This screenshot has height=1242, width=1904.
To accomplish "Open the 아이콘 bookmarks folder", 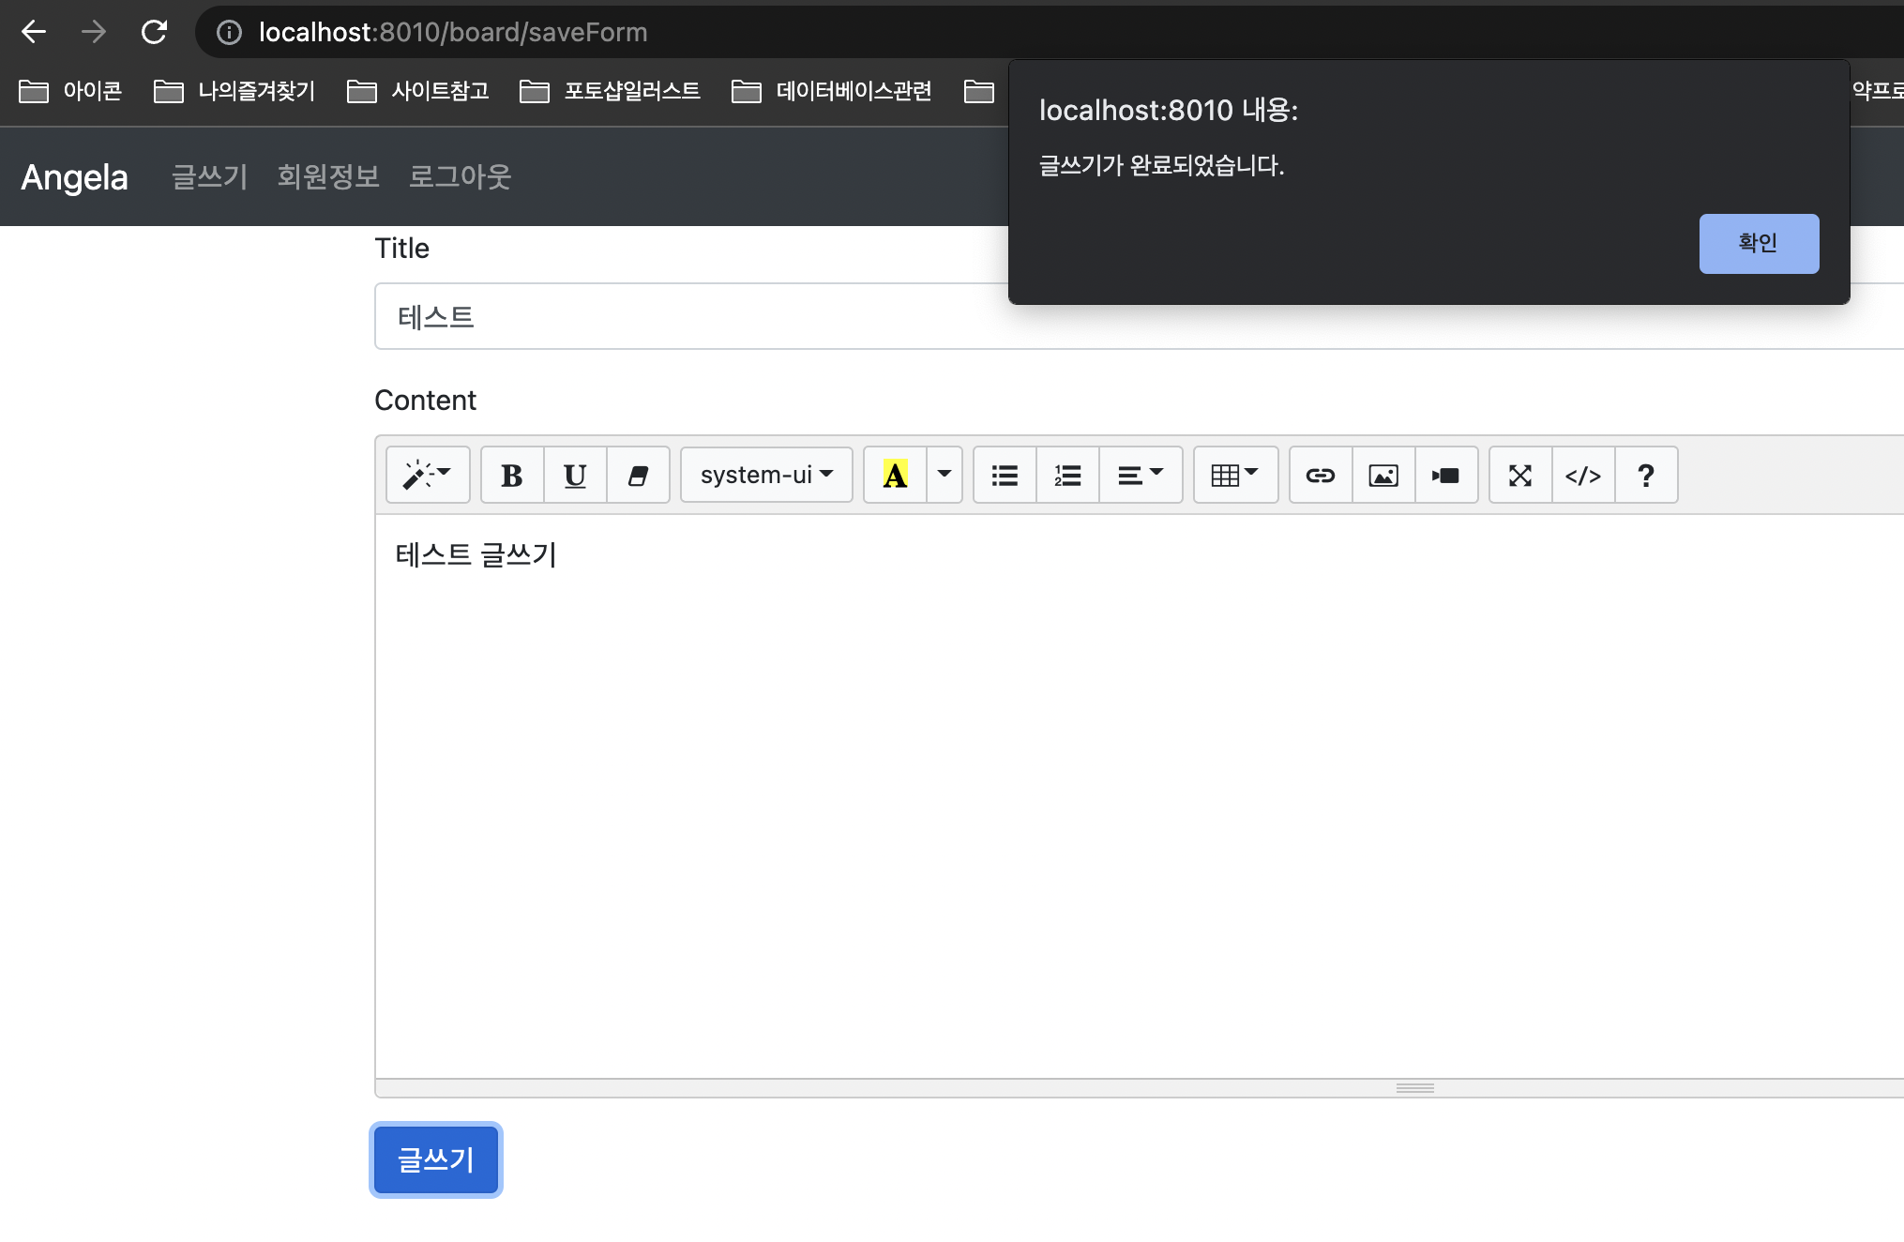I will (71, 91).
